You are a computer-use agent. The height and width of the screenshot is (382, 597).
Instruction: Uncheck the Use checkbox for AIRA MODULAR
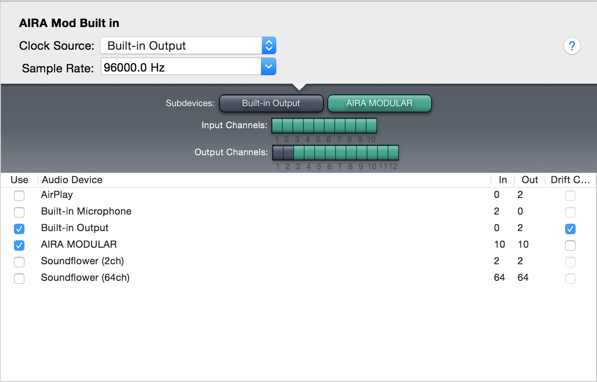coord(19,246)
